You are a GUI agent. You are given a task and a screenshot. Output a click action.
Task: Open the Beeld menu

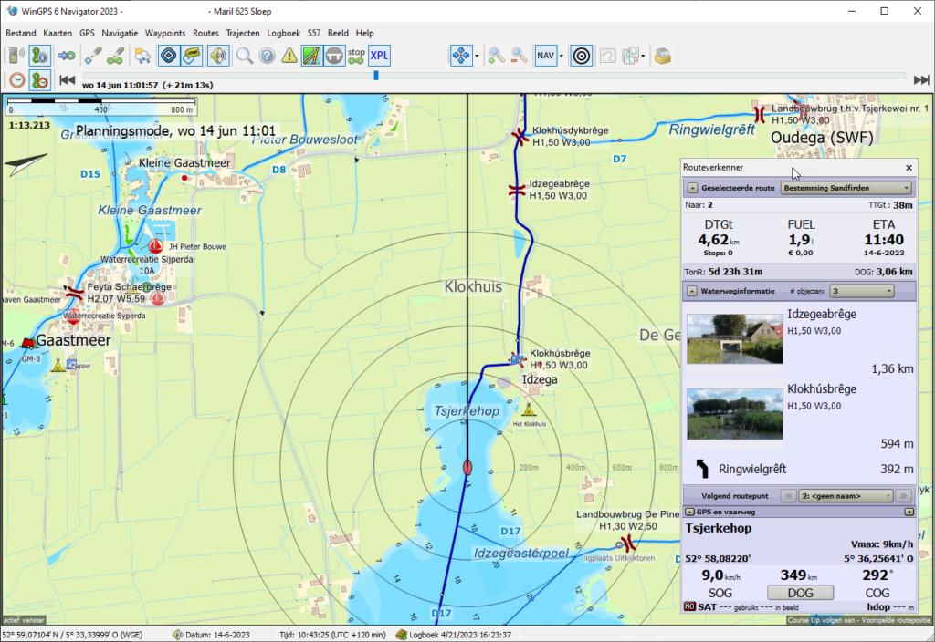(338, 33)
